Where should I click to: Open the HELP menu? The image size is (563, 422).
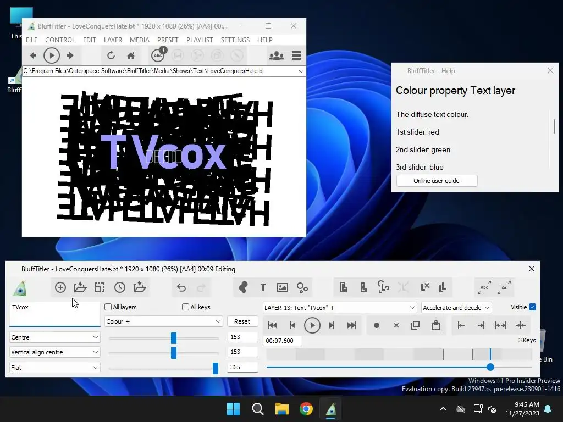coord(264,40)
